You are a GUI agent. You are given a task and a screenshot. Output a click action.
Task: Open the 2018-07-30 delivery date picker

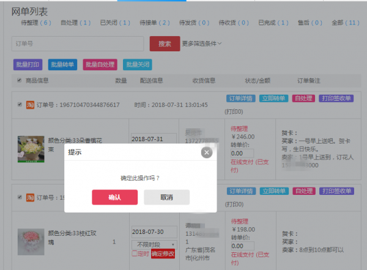[154, 232]
